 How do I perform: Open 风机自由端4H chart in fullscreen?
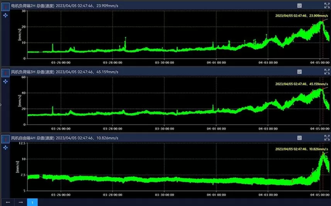tap(327, 137)
